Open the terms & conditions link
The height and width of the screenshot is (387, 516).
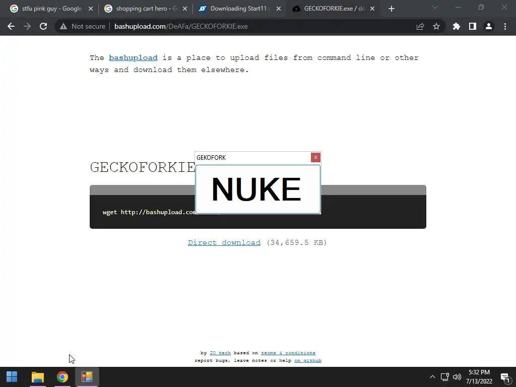pos(288,353)
